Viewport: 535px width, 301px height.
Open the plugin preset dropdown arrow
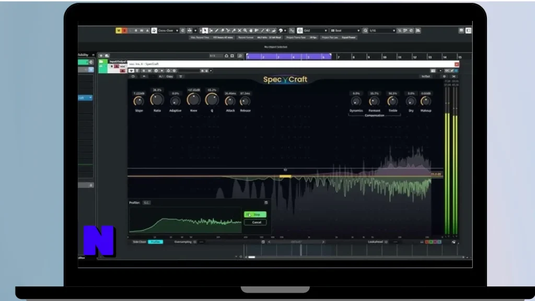coord(211,71)
